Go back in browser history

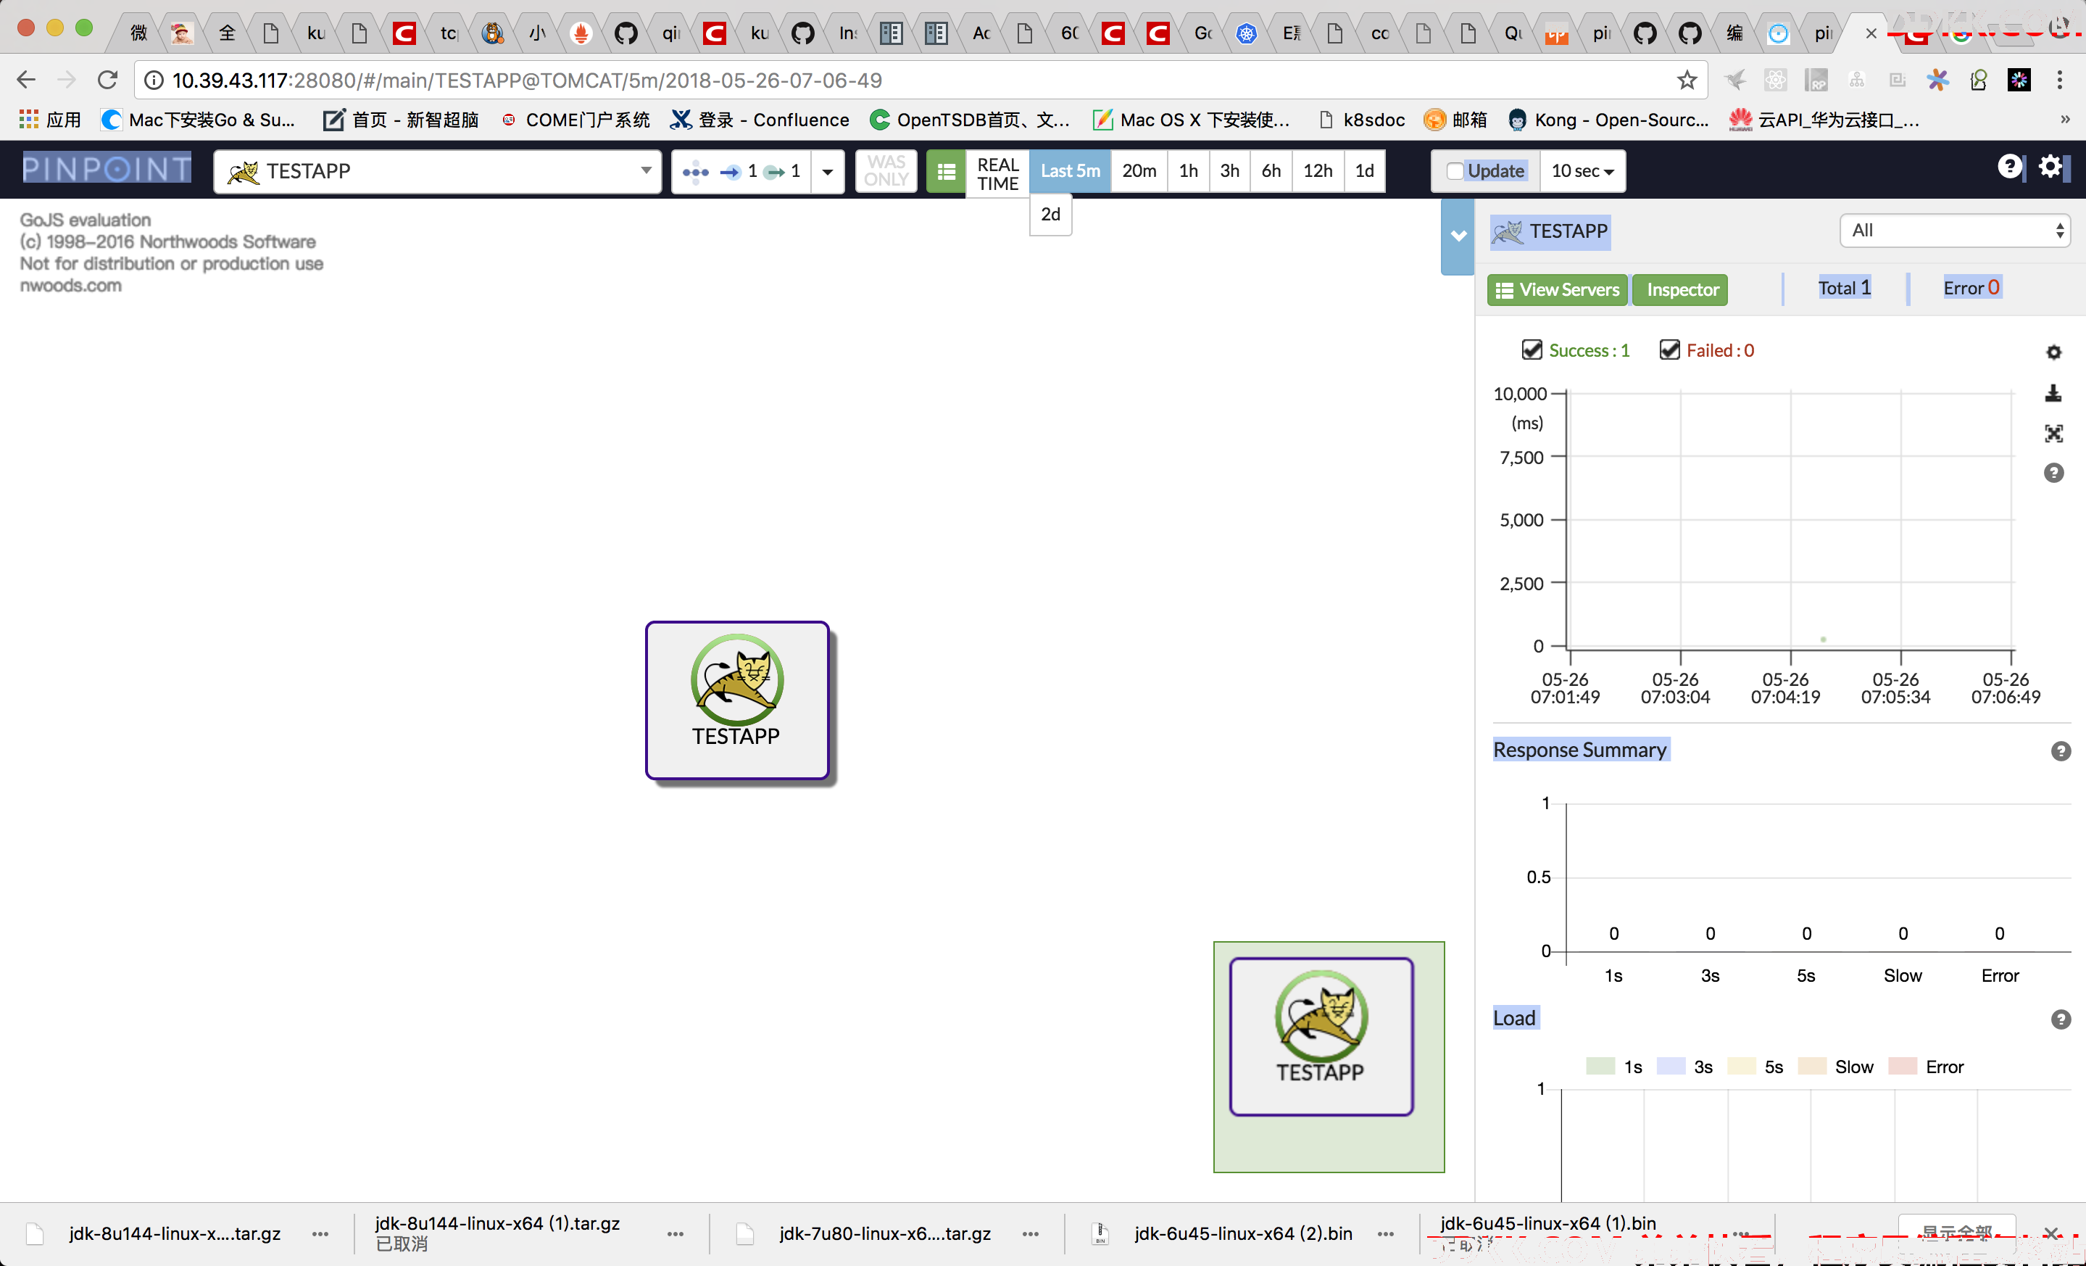(x=26, y=80)
